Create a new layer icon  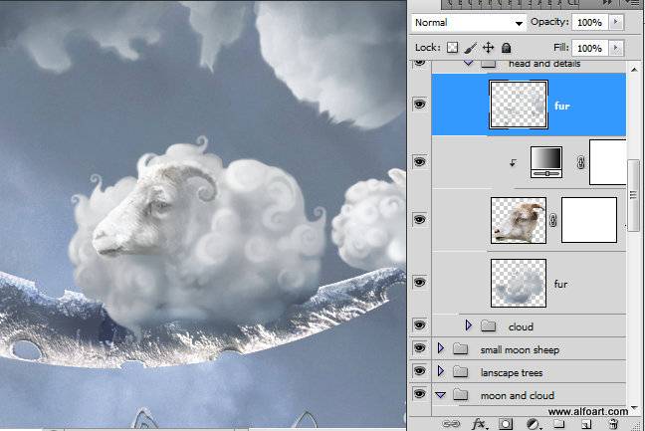click(x=586, y=424)
